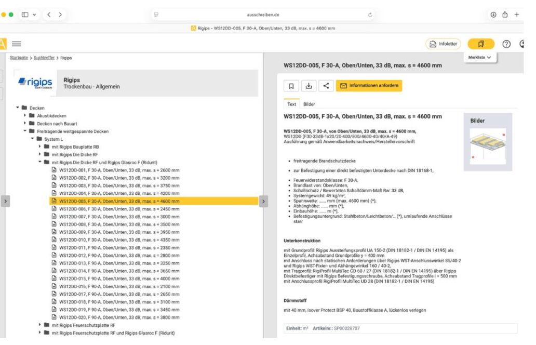Click document icon of WS12DD-001 row

pos(54,170)
